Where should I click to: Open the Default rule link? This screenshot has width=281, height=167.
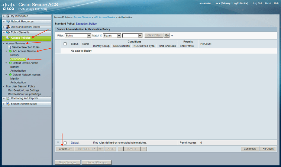[75, 142]
